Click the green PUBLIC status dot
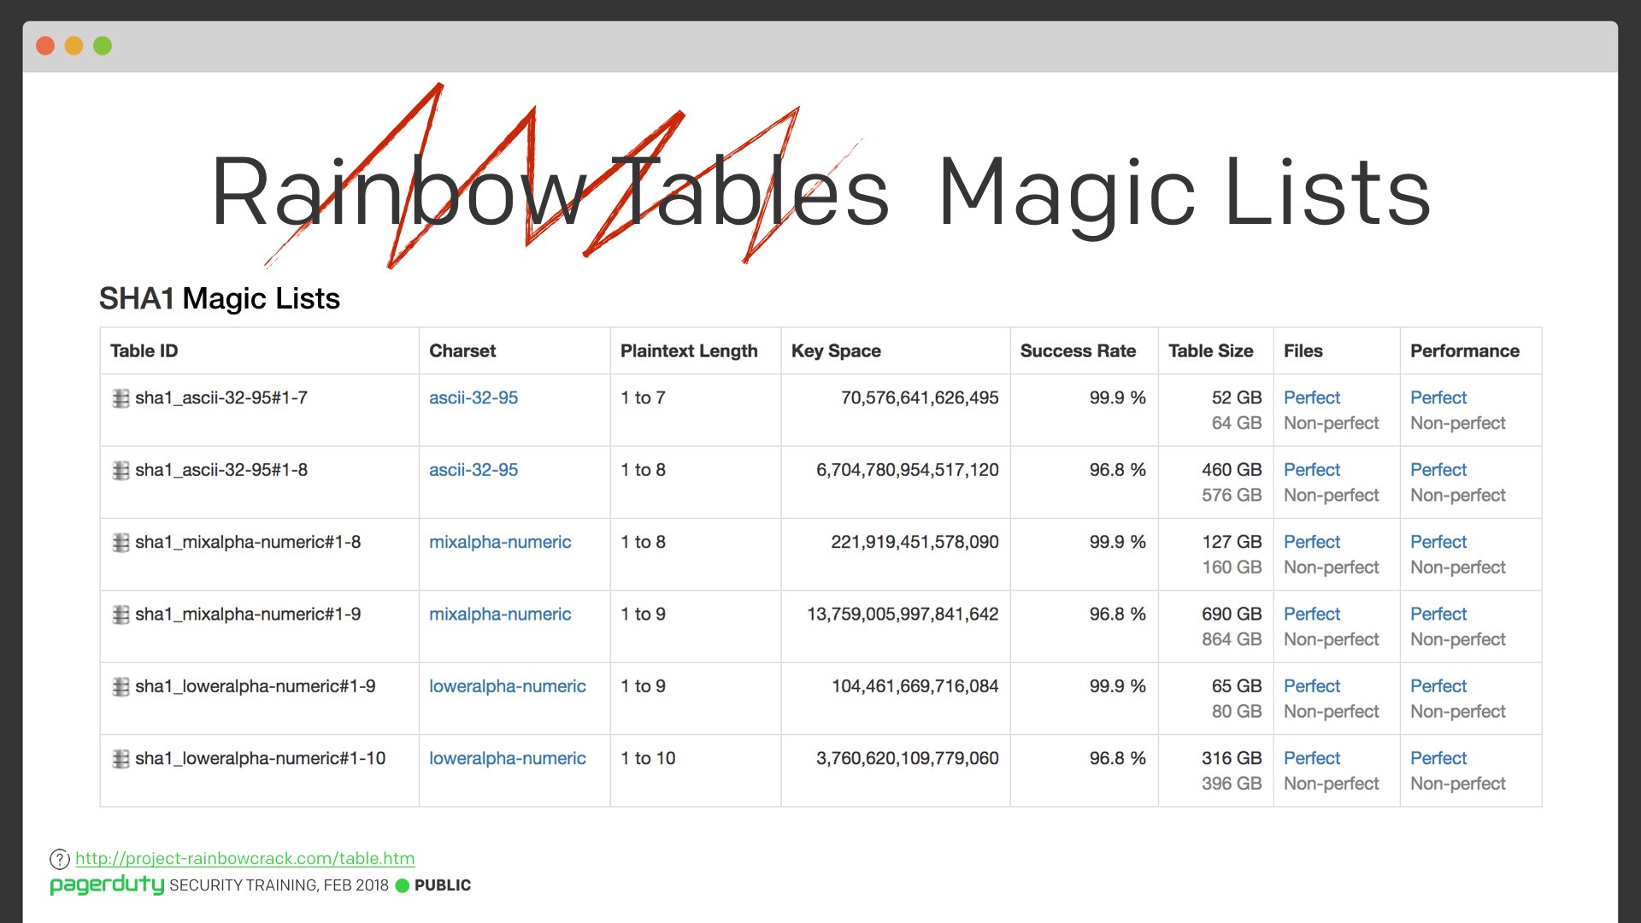 (403, 885)
